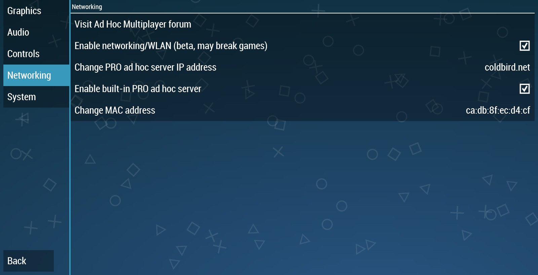Click the Enable networking/WLAN label text

(171, 46)
